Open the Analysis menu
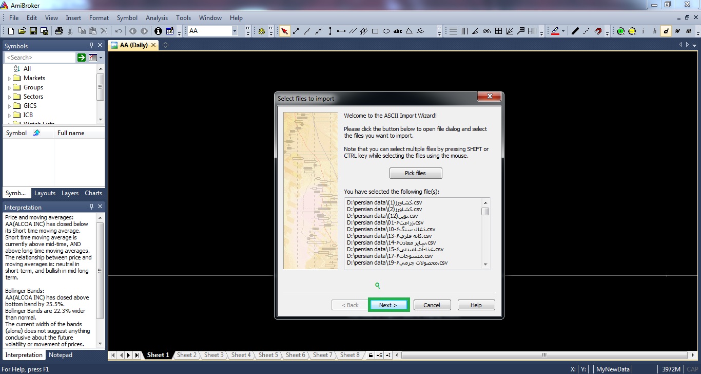 [157, 17]
